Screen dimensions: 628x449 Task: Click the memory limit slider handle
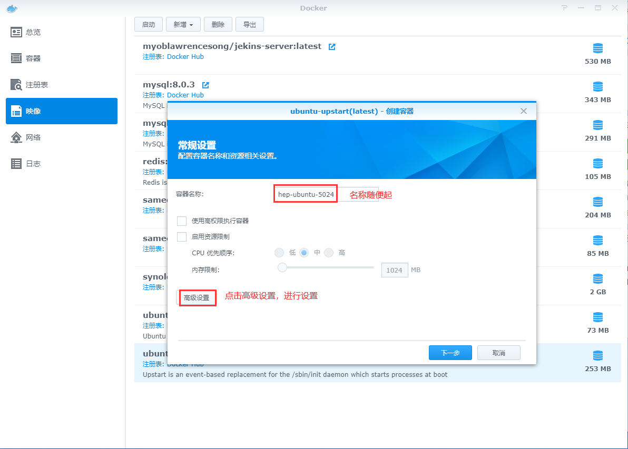tap(282, 267)
